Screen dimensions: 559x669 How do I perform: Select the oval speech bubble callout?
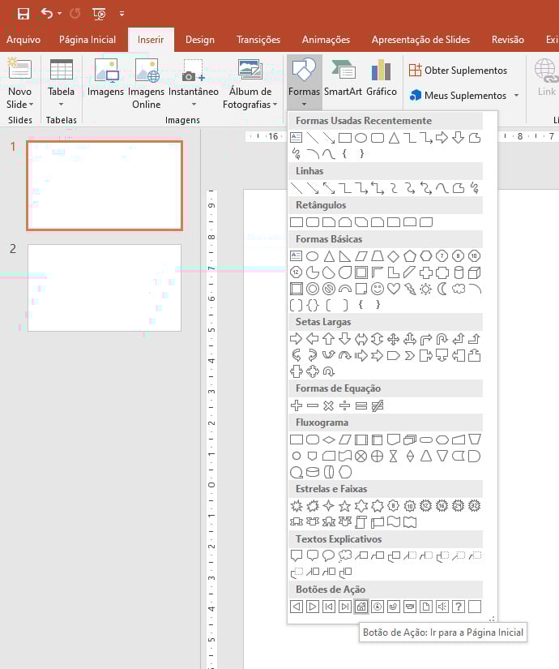329,556
